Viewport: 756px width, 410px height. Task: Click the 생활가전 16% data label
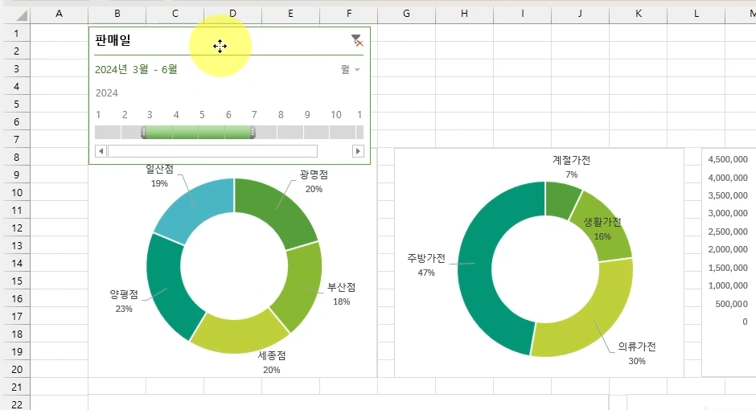[x=602, y=229]
